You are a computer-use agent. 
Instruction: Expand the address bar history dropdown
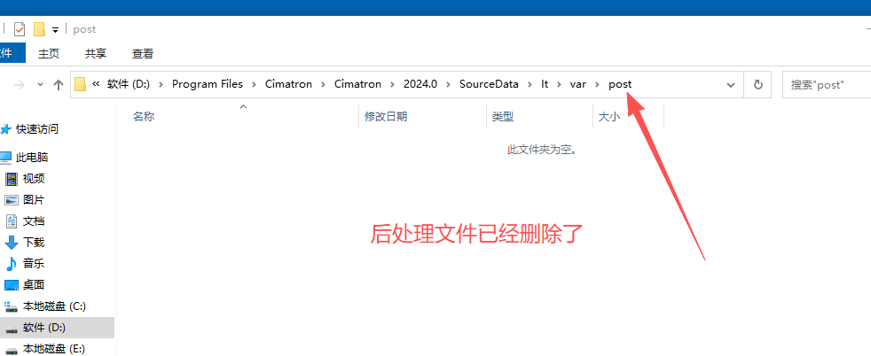[x=731, y=85]
